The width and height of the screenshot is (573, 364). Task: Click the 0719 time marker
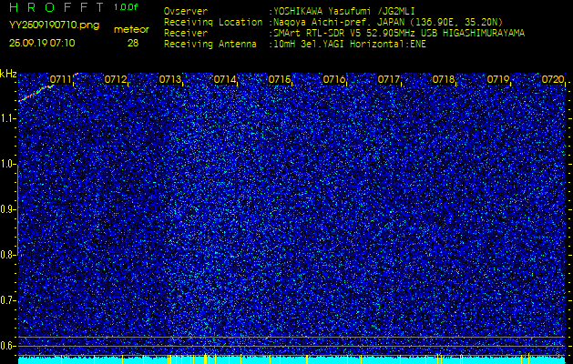click(x=498, y=79)
